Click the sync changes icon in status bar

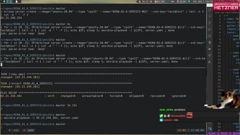tap(218, 133)
